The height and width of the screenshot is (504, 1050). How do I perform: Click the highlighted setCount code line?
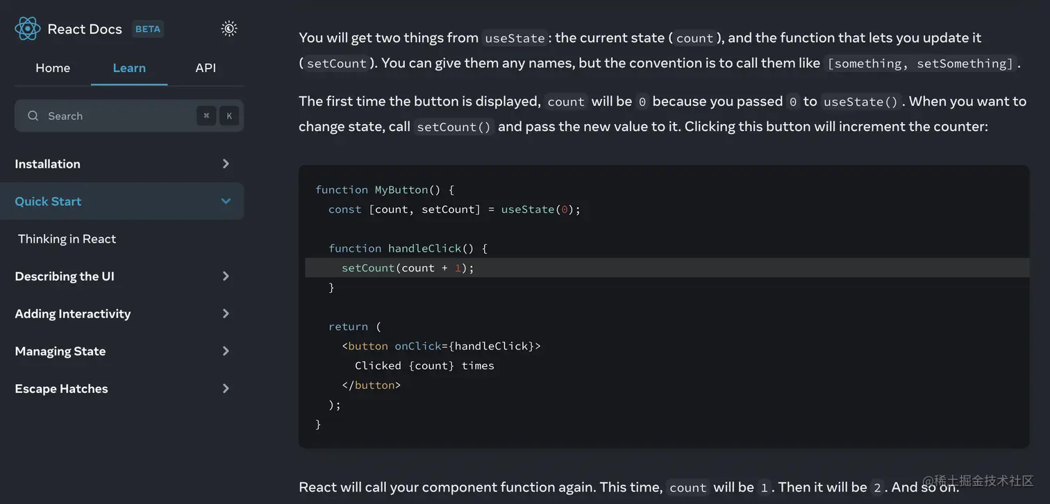[408, 268]
